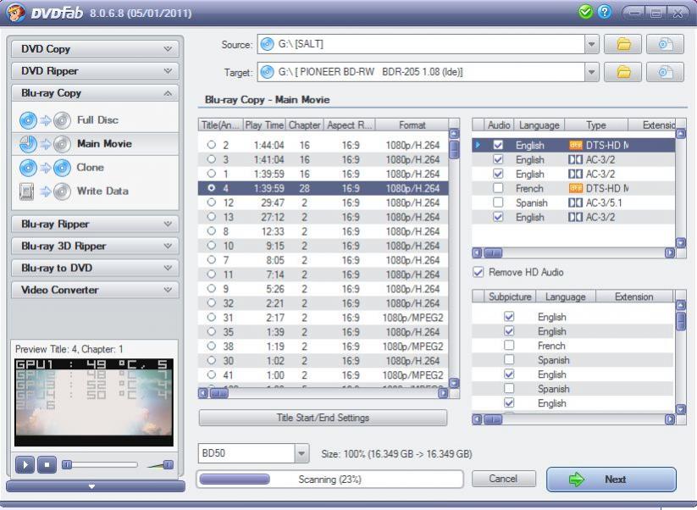Toggle the English DTS-HD audio checkbox

pyautogui.click(x=498, y=145)
